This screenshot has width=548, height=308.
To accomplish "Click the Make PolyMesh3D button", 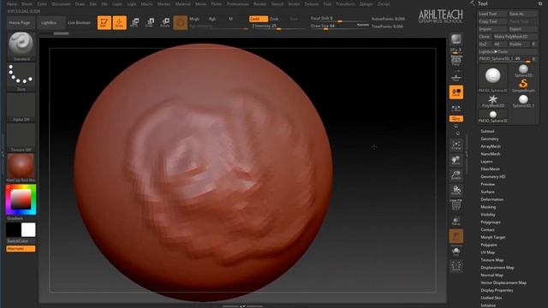I will [x=515, y=37].
